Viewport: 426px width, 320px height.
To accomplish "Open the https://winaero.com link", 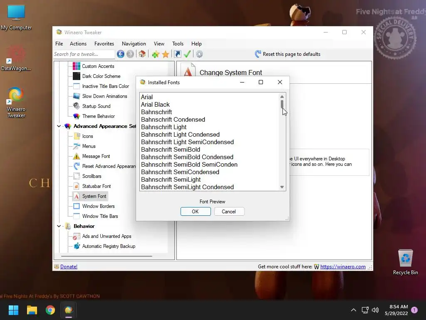I will pos(343,267).
